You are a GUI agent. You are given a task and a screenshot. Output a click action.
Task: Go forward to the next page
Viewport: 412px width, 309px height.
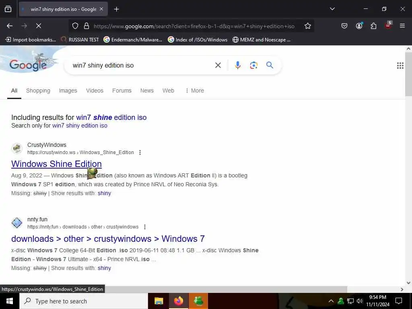(x=24, y=26)
